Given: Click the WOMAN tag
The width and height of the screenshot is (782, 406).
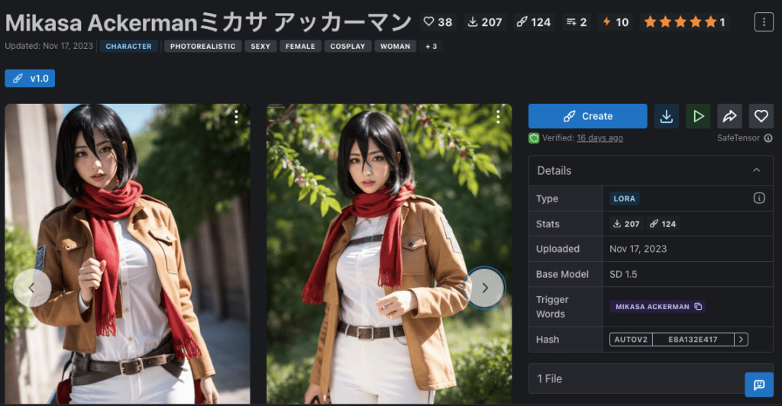Looking at the screenshot, I should (x=395, y=47).
